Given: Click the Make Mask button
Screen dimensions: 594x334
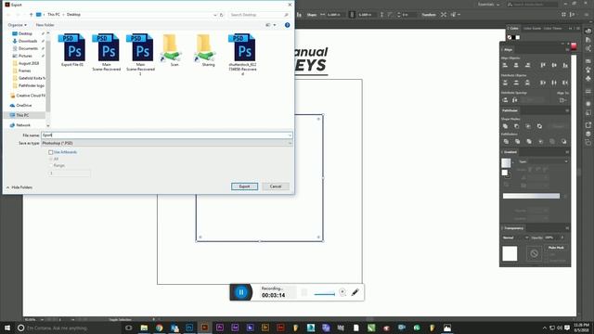Looking at the screenshot, I should tap(556, 248).
